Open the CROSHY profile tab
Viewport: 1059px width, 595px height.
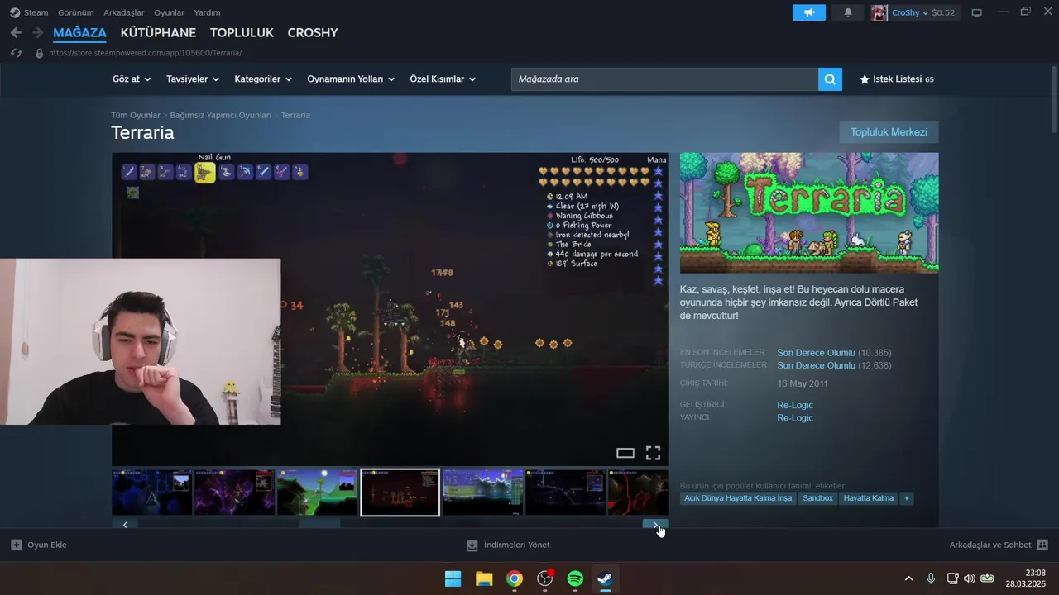[313, 33]
